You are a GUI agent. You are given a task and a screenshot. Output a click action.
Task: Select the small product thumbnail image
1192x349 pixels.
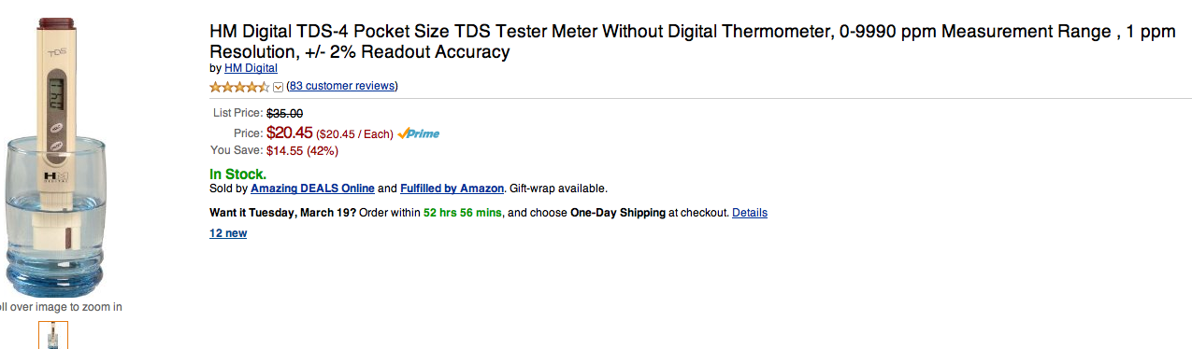53,335
